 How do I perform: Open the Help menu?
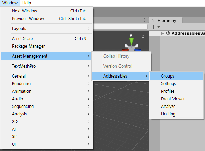(26, 3)
